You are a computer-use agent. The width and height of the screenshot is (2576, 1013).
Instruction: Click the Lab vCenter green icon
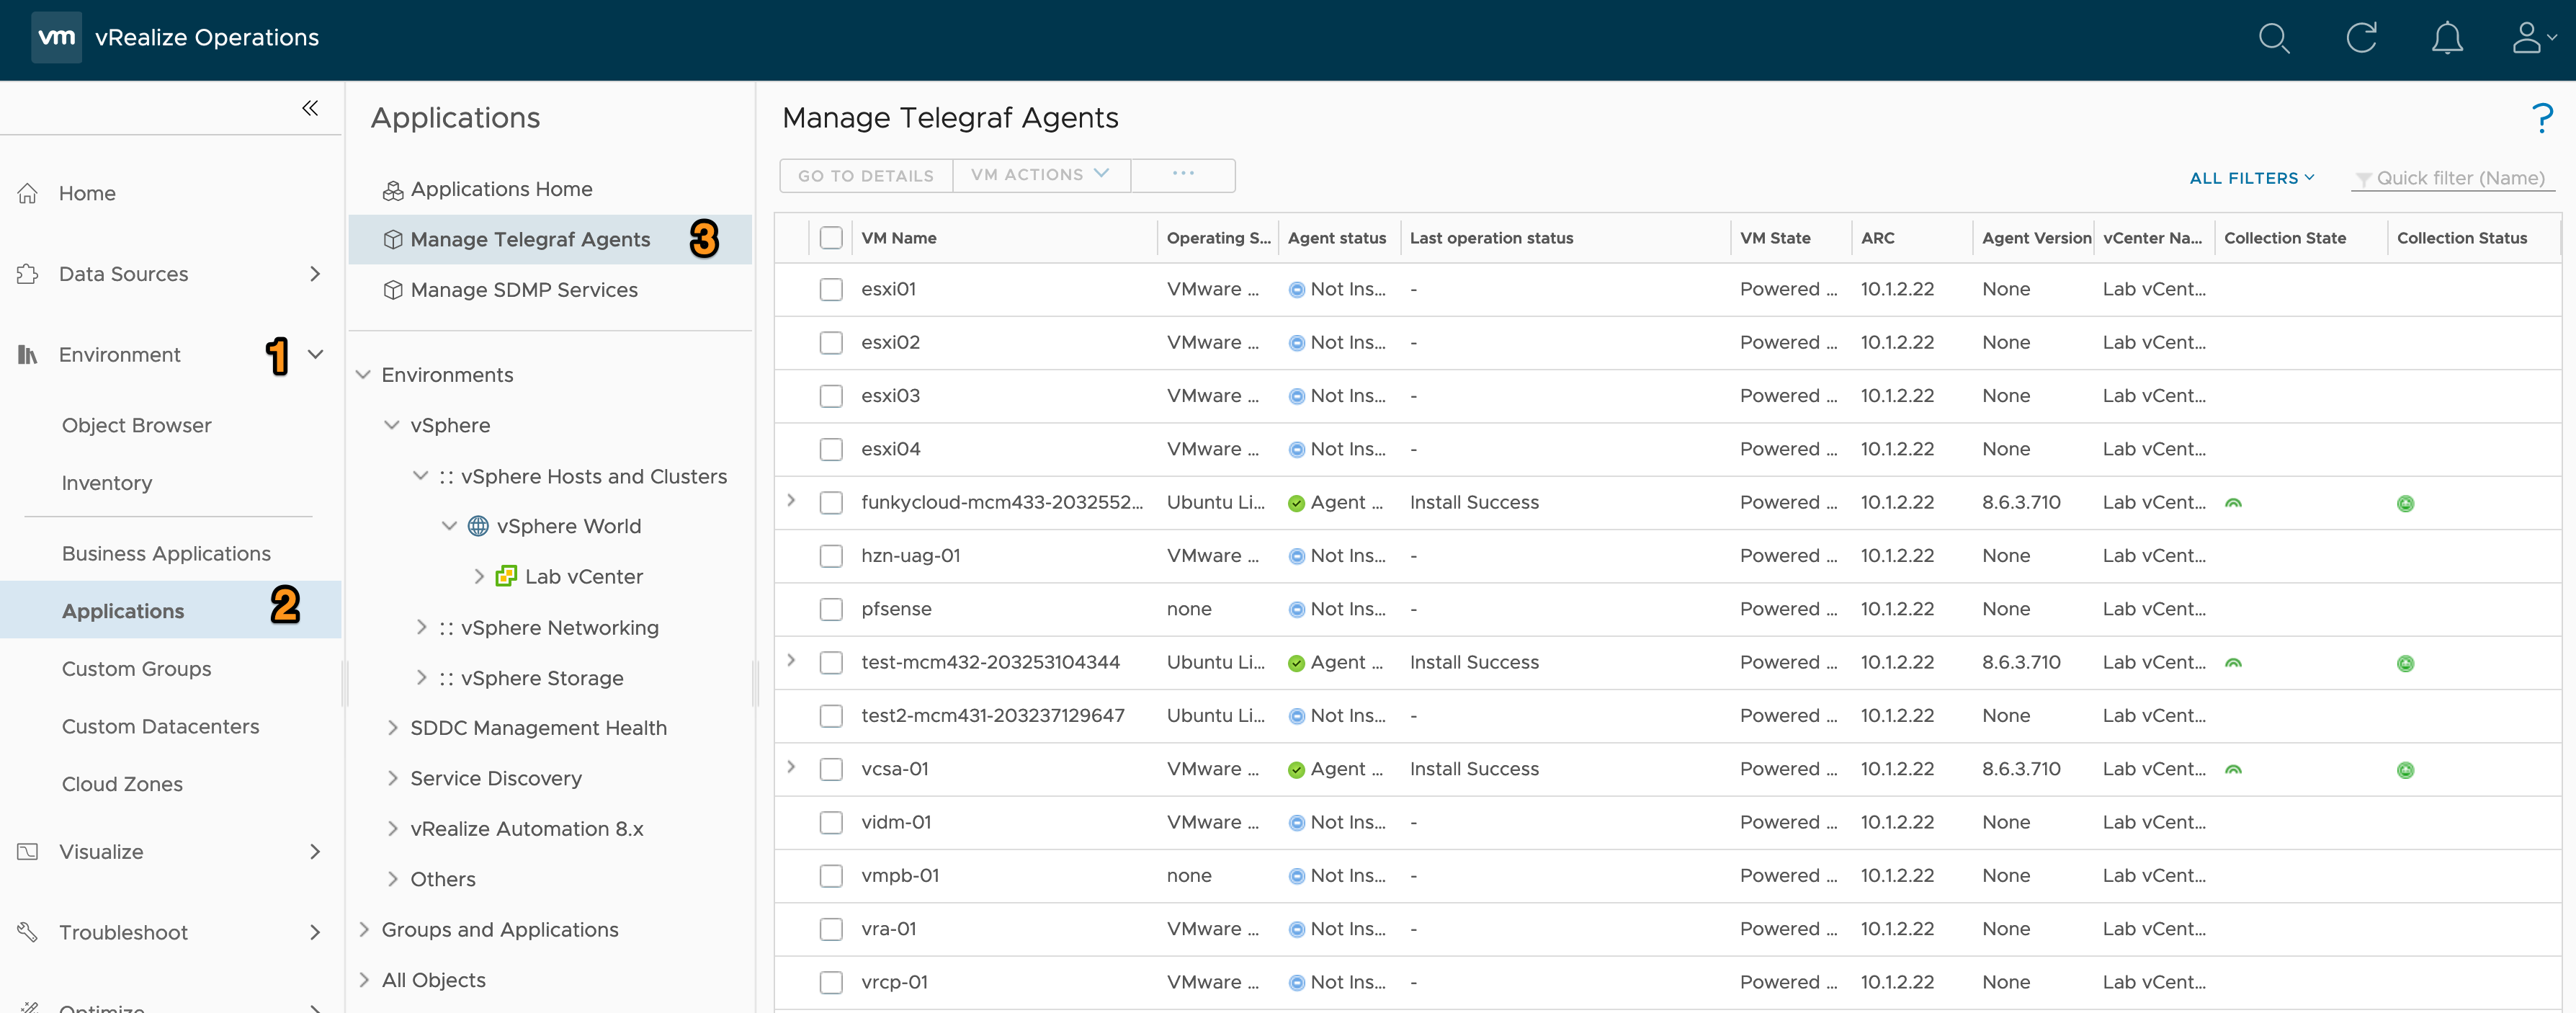(507, 576)
